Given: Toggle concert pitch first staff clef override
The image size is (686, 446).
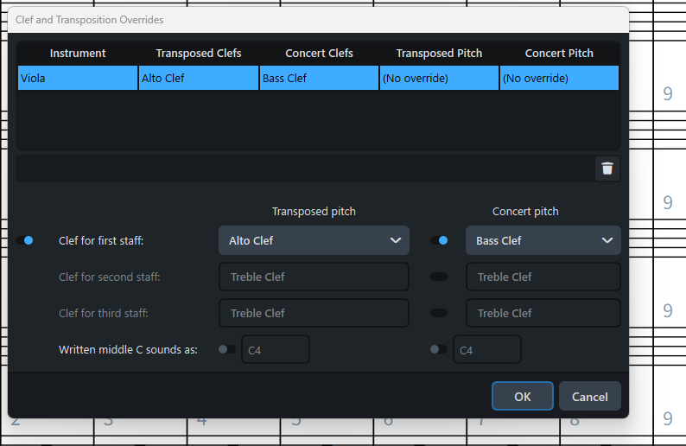Looking at the screenshot, I should tap(439, 240).
